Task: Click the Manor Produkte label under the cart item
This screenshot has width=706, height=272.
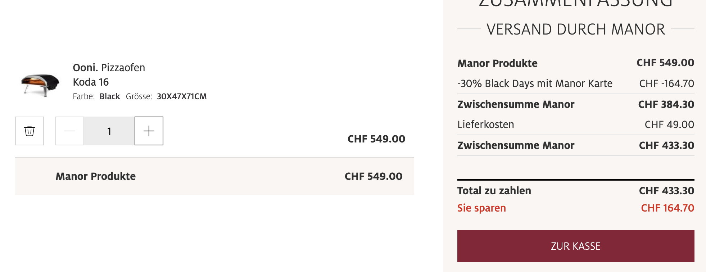Action: pos(96,176)
